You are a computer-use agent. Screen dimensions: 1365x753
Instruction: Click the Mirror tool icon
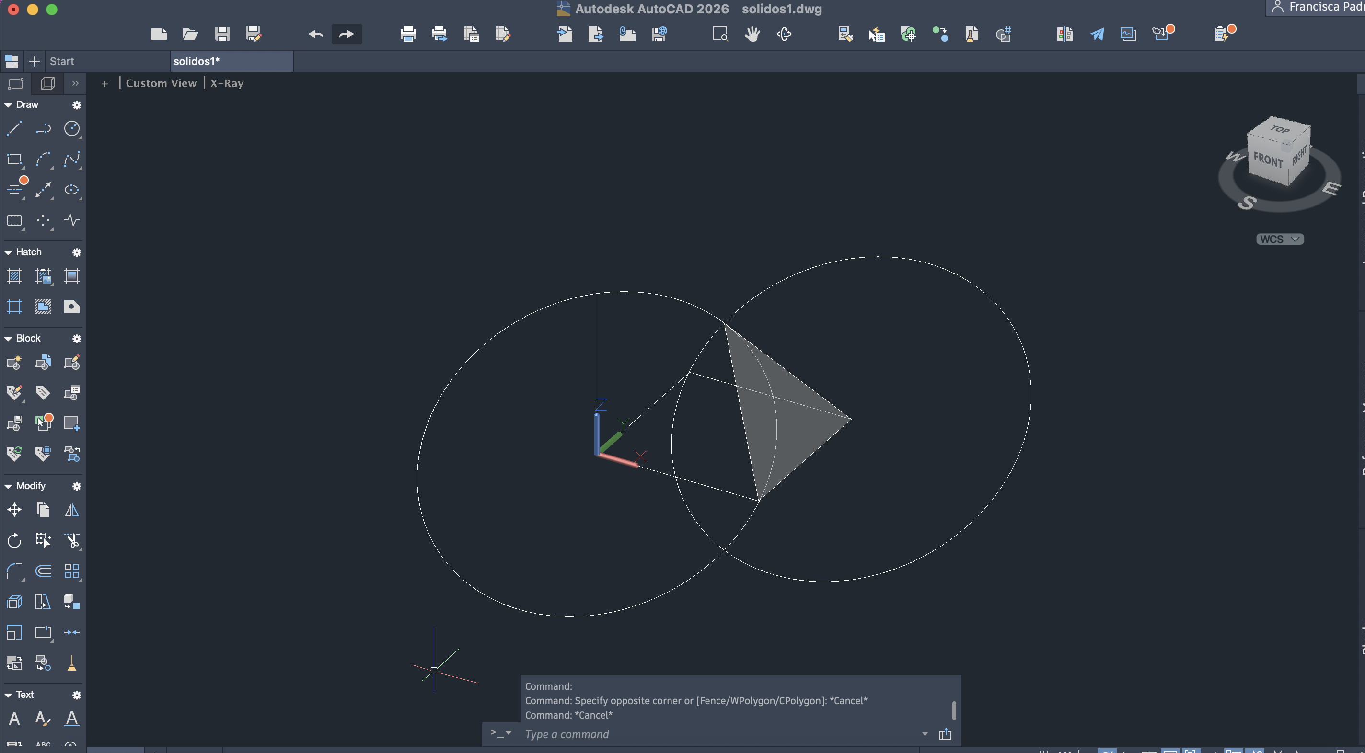tap(71, 510)
